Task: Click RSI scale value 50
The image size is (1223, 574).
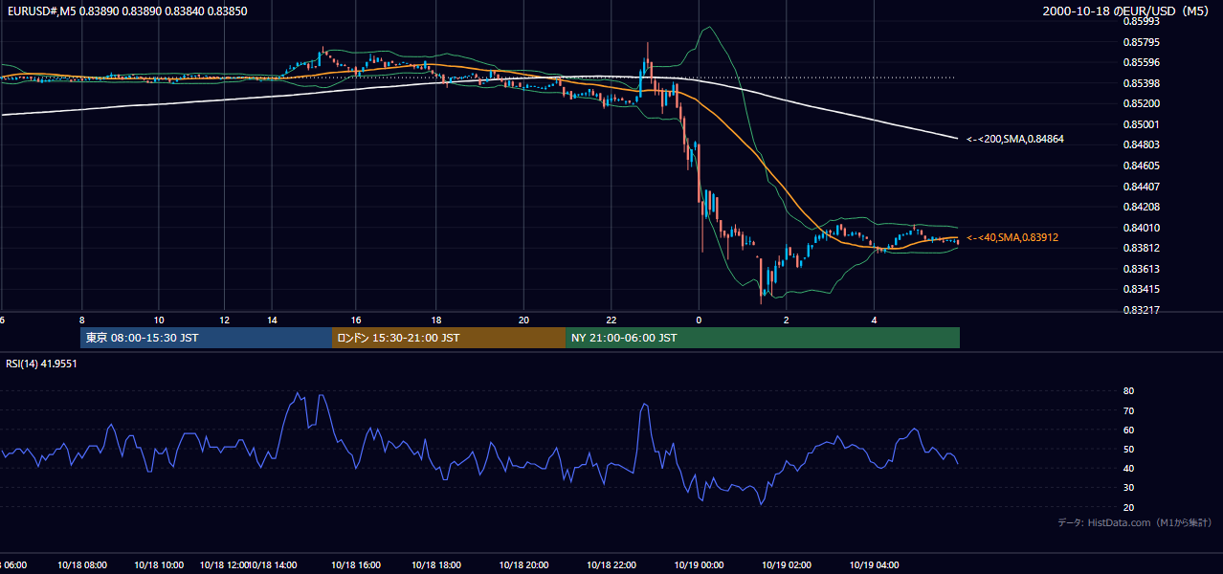Action: pos(1128,449)
